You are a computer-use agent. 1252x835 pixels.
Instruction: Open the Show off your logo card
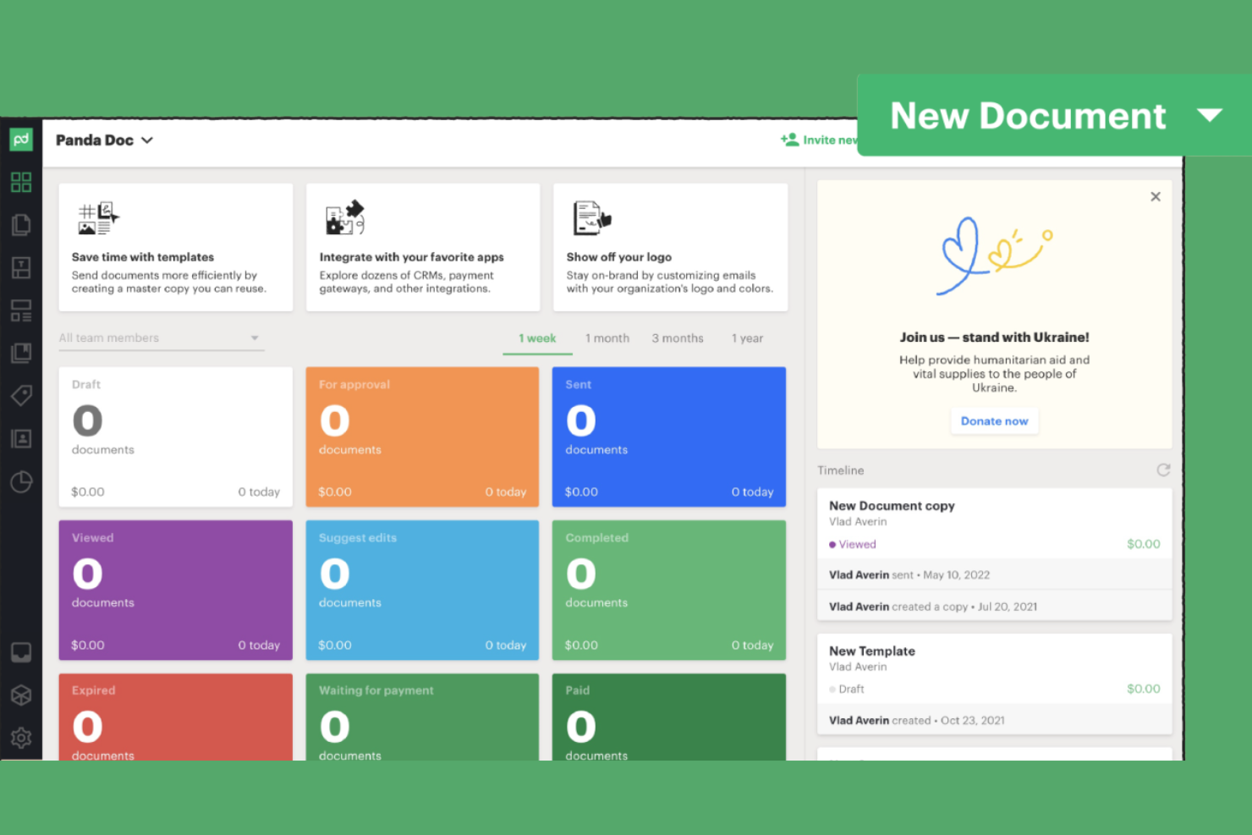tap(670, 247)
